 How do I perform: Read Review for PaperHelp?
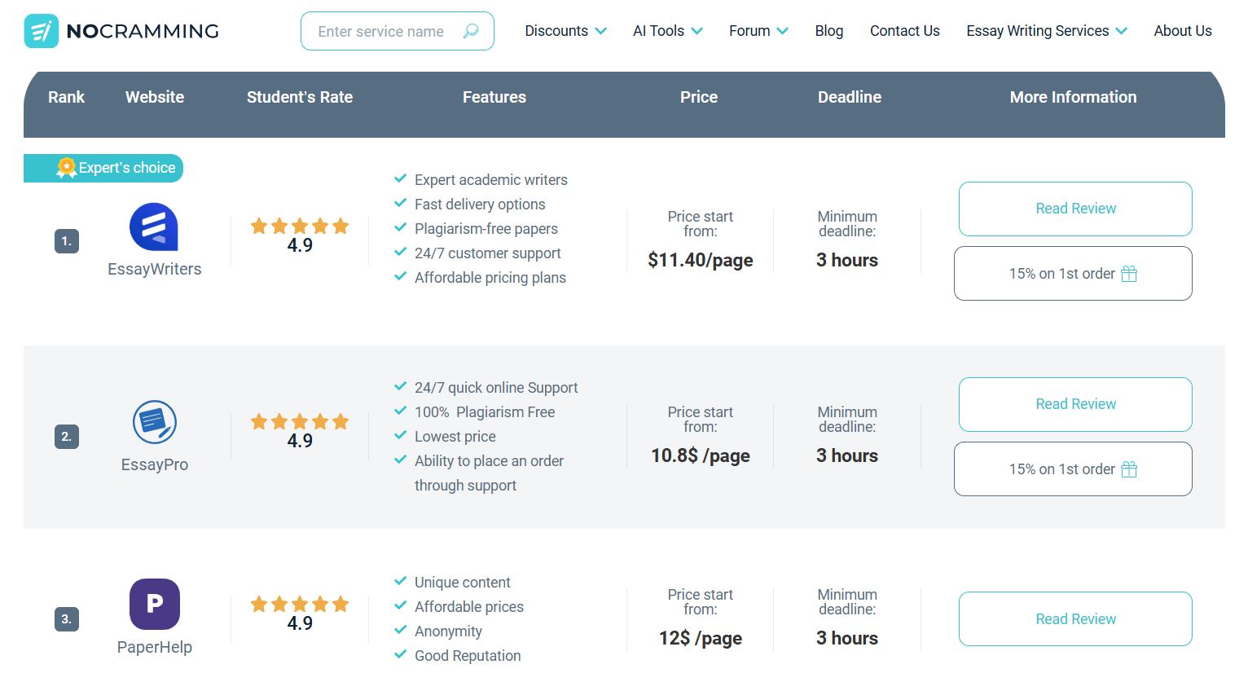1075,619
